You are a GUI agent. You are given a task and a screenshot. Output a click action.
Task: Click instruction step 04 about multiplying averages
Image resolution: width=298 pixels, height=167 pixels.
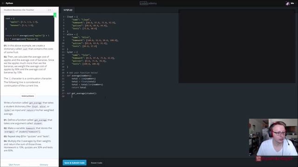28,146
